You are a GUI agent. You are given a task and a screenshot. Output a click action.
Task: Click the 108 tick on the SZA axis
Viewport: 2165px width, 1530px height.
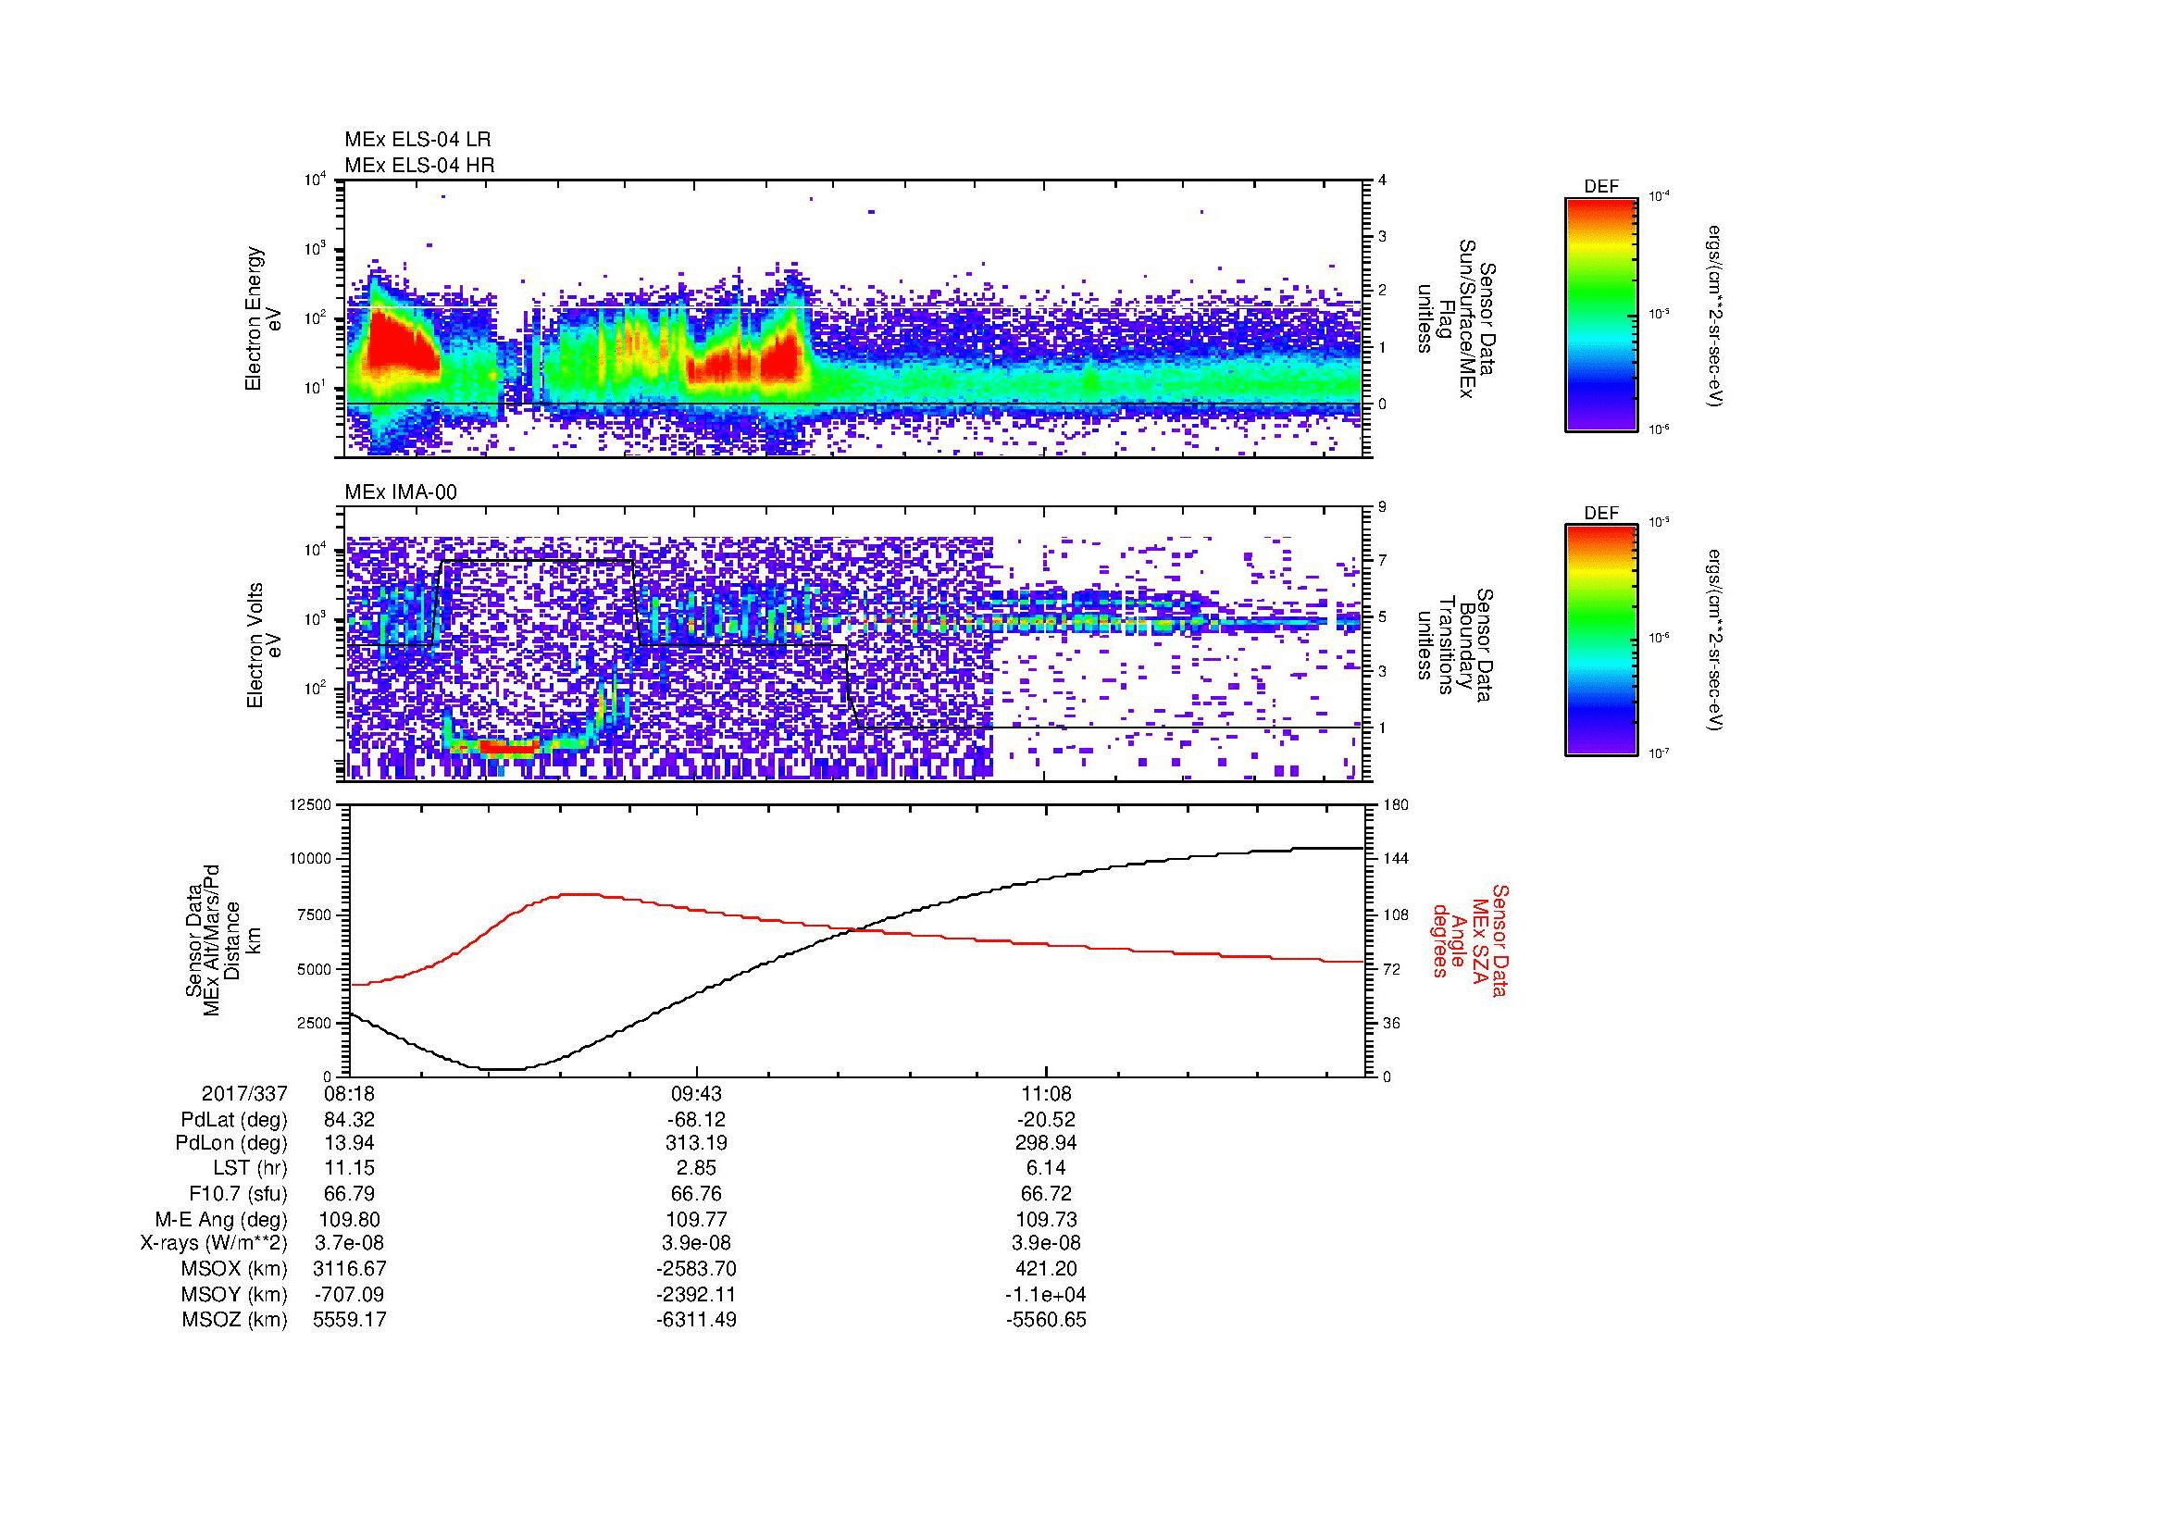(x=1396, y=914)
